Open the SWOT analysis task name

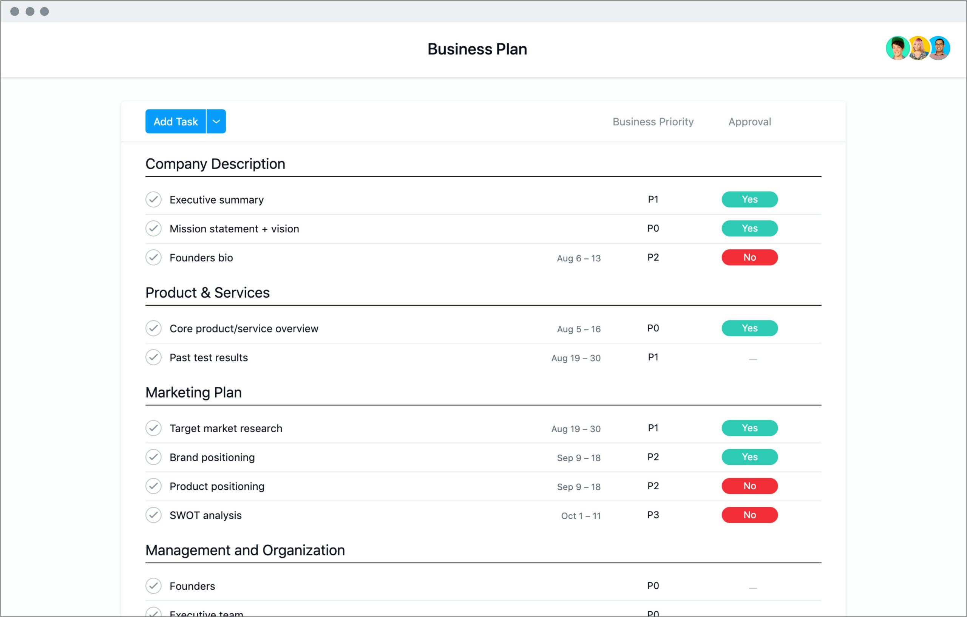[x=205, y=515]
